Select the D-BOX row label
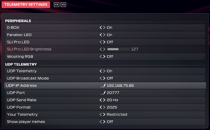The image size is (210, 130). [x=13, y=27]
